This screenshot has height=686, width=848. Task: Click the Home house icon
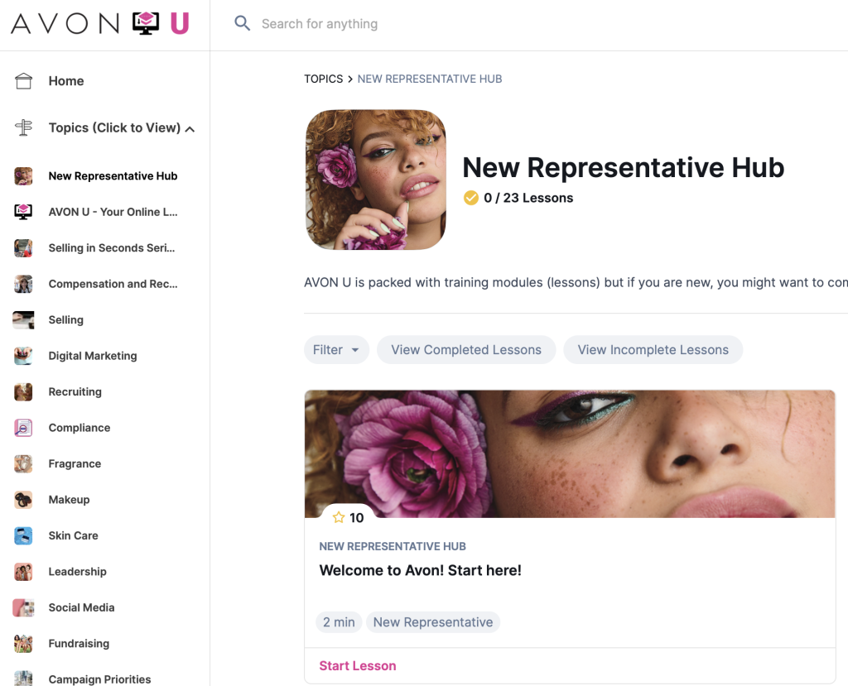click(23, 80)
